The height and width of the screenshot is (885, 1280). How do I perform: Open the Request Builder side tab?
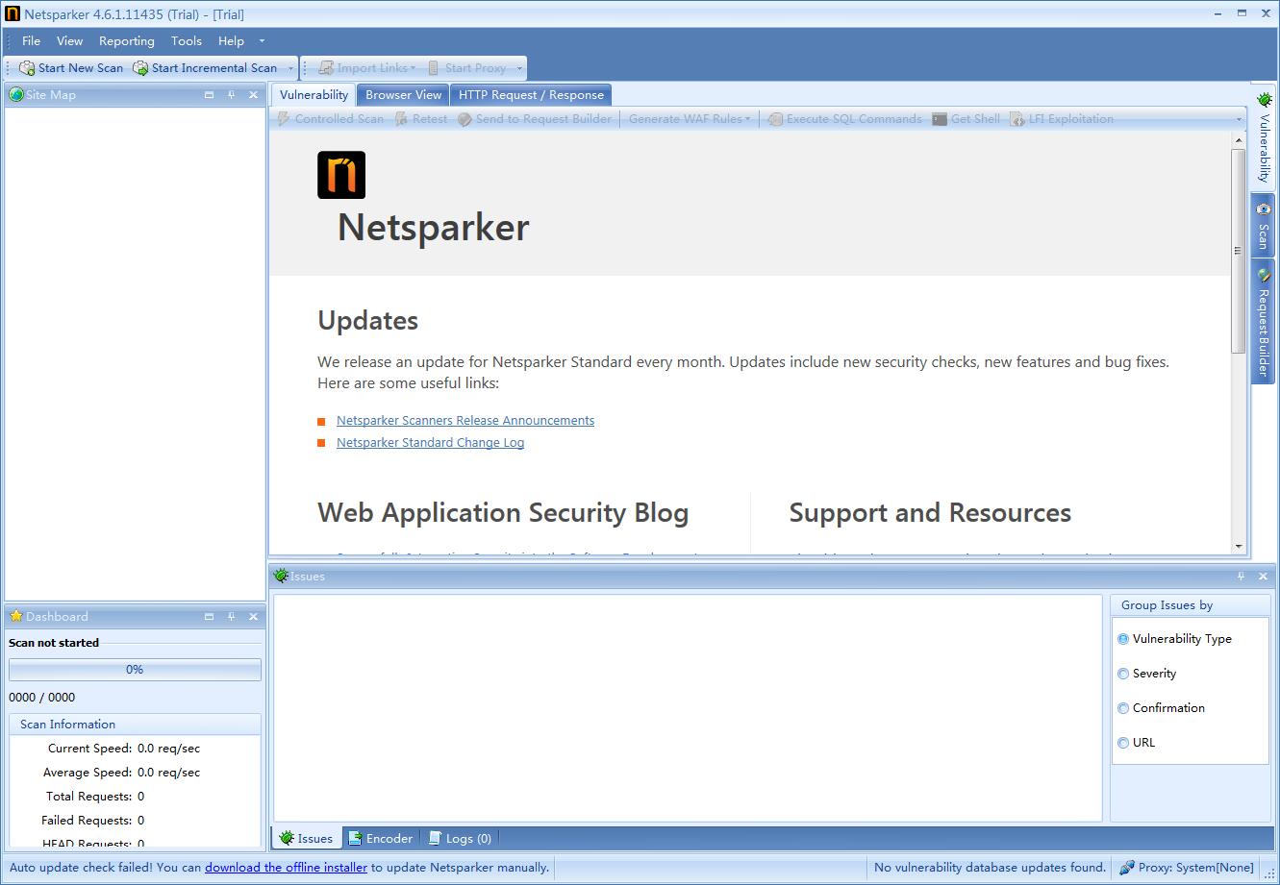click(1264, 322)
